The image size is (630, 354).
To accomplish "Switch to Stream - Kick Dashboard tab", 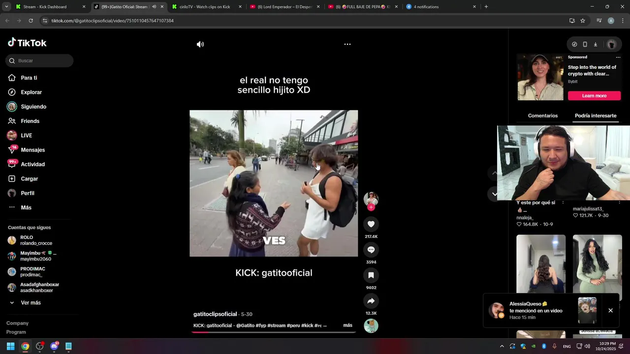I will [49, 7].
